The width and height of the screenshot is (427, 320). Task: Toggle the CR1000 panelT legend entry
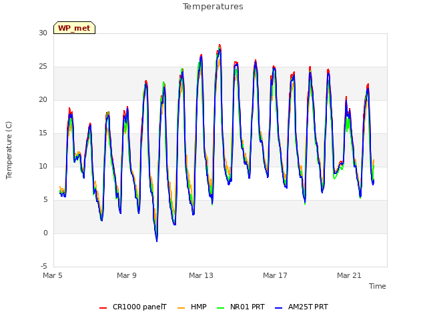coord(133,307)
